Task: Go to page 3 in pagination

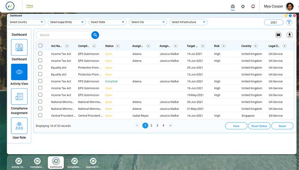Action: coord(157,126)
